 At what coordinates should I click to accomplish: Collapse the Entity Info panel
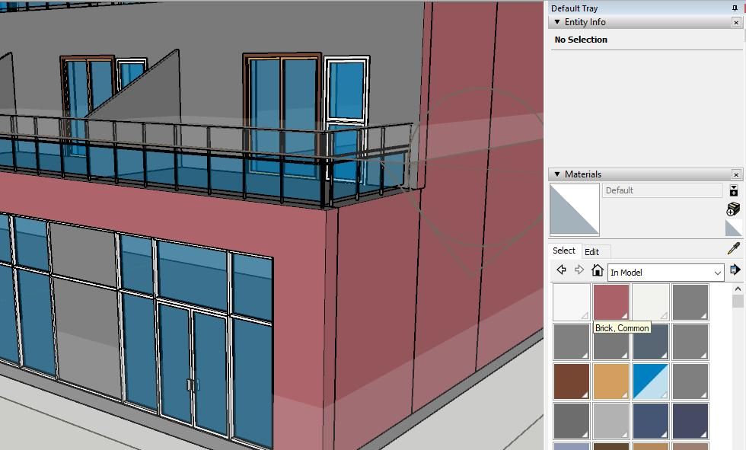[x=557, y=22]
